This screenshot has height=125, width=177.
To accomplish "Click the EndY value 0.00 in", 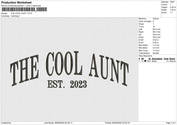I will (155, 42).
